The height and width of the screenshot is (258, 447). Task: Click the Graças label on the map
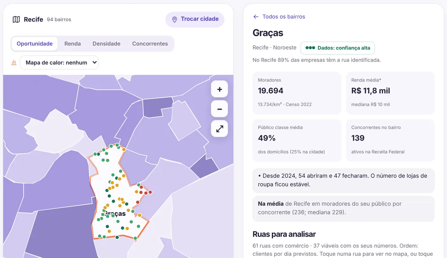[x=115, y=214]
